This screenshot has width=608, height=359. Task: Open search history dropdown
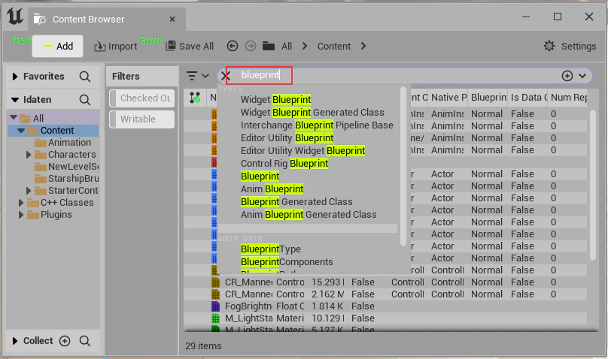click(x=582, y=76)
